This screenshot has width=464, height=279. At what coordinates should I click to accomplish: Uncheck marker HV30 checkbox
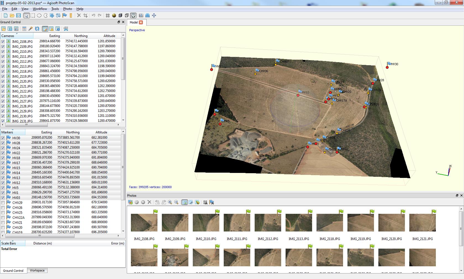pos(3,138)
